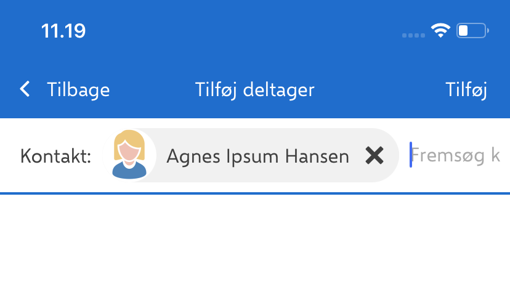Tap the 11.19 clock in status bar
The height and width of the screenshot is (284, 510).
click(x=63, y=31)
